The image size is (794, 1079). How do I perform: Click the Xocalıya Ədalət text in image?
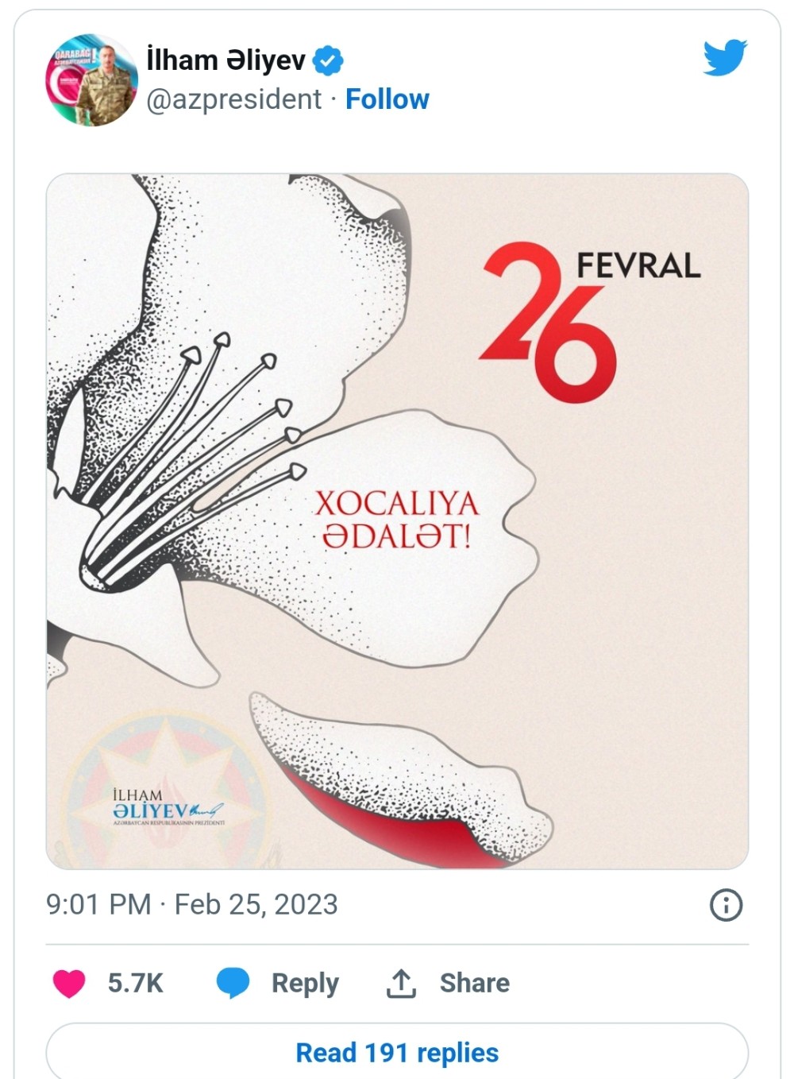(x=396, y=520)
